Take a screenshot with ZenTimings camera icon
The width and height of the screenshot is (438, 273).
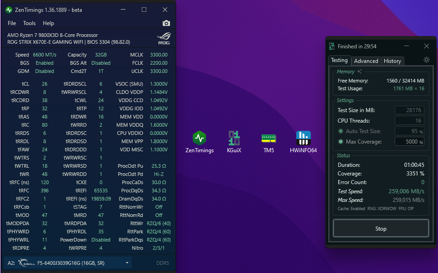[x=166, y=23]
